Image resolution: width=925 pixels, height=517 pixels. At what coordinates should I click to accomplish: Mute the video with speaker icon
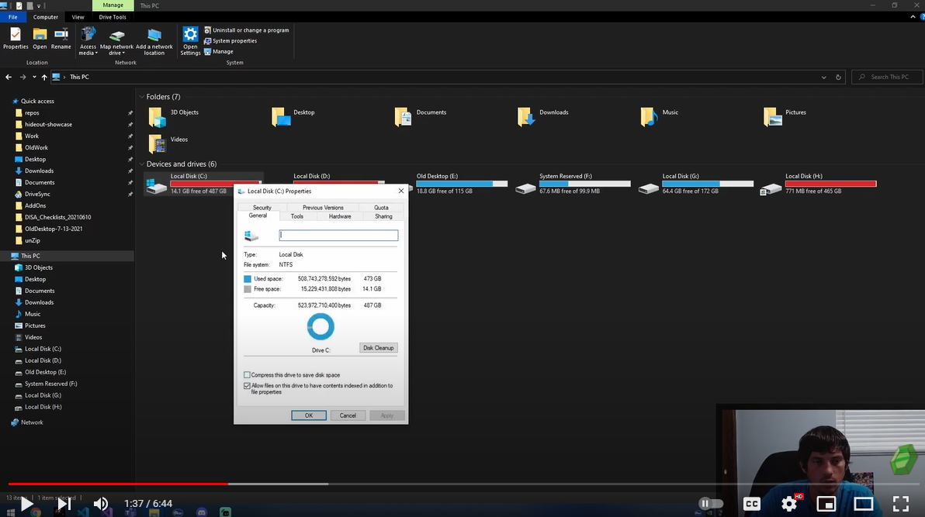click(101, 504)
